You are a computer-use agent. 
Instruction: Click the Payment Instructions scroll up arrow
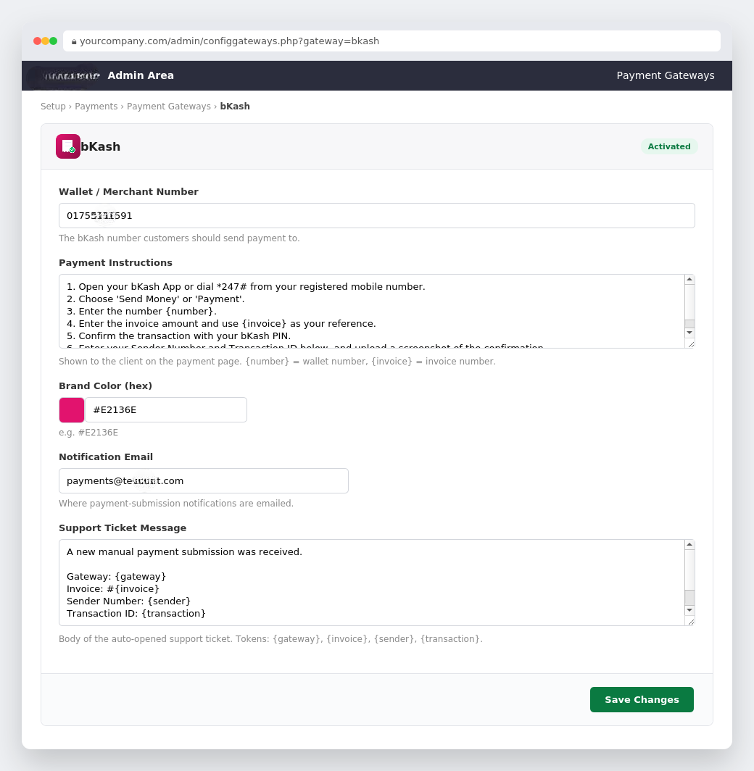tap(689, 280)
